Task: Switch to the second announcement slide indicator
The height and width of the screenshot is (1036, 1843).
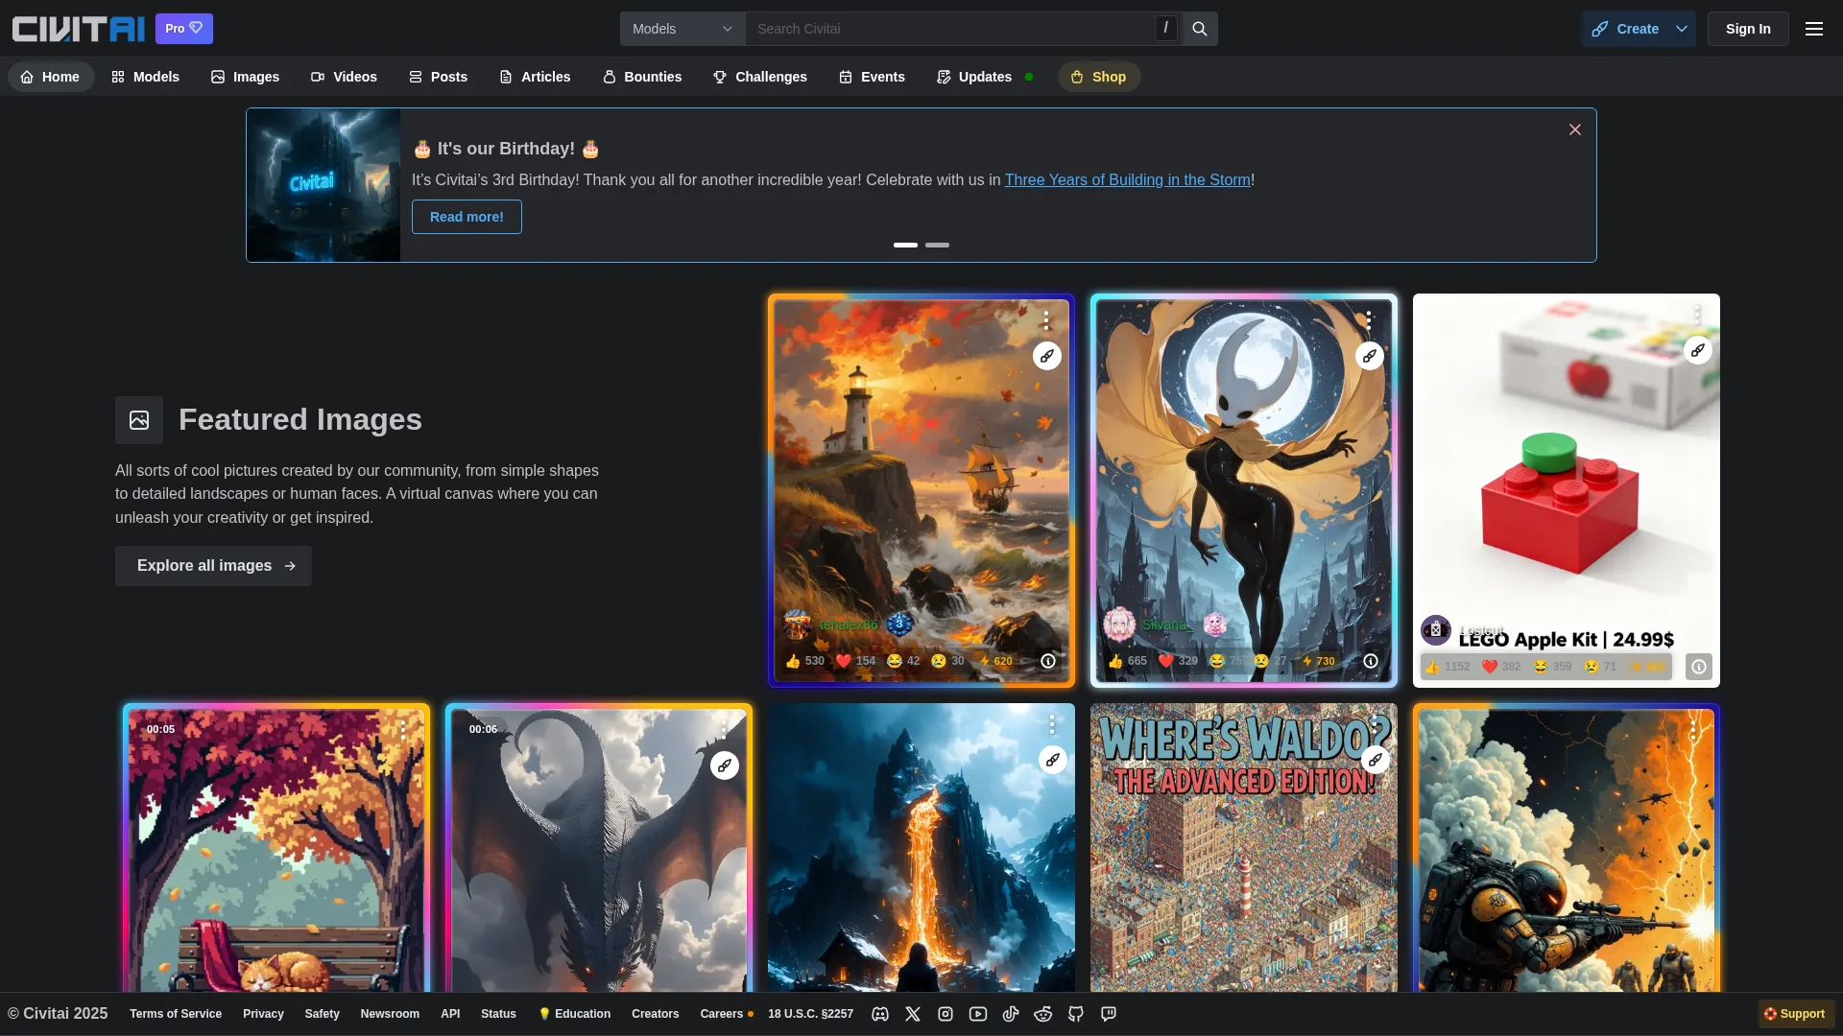Action: [x=937, y=246]
